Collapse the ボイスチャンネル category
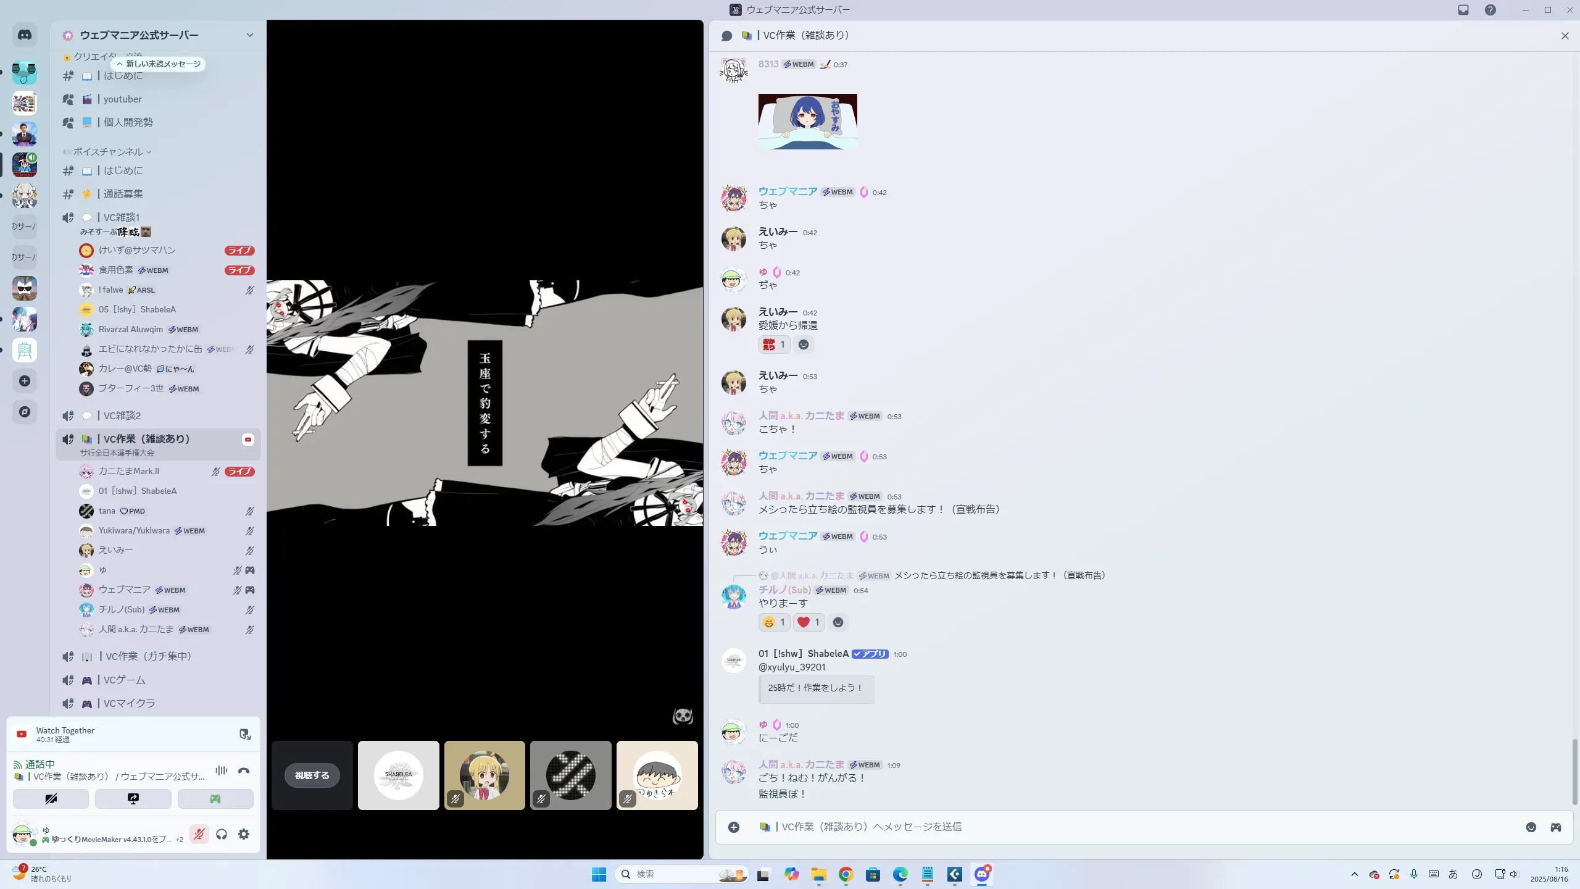The image size is (1580, 889). click(108, 152)
